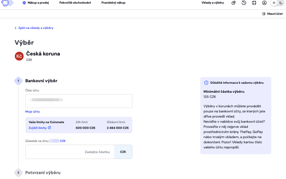The image size is (286, 179).
Task: Select Hlavní účet account switcher
Action: pos(272,14)
